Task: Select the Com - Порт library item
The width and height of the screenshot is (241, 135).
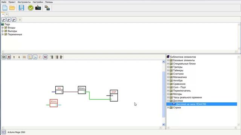Action: 179,87
